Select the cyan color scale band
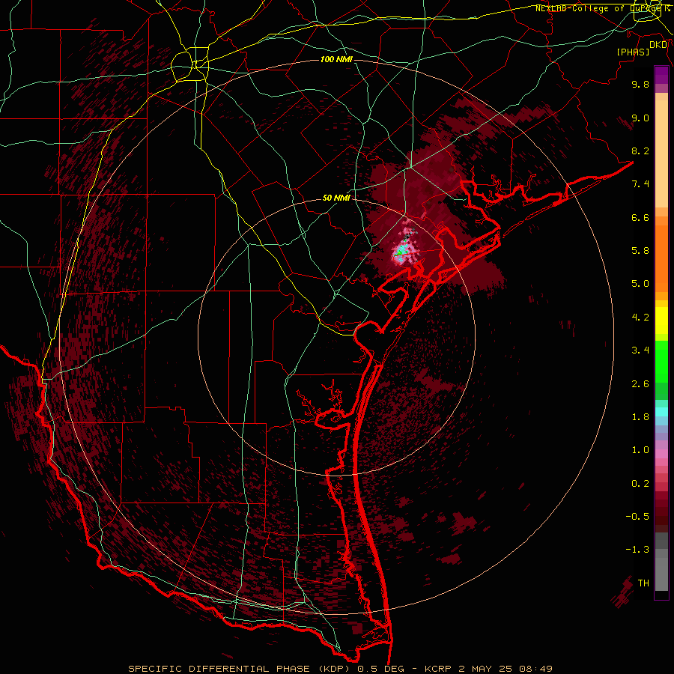674x674 pixels. click(661, 412)
